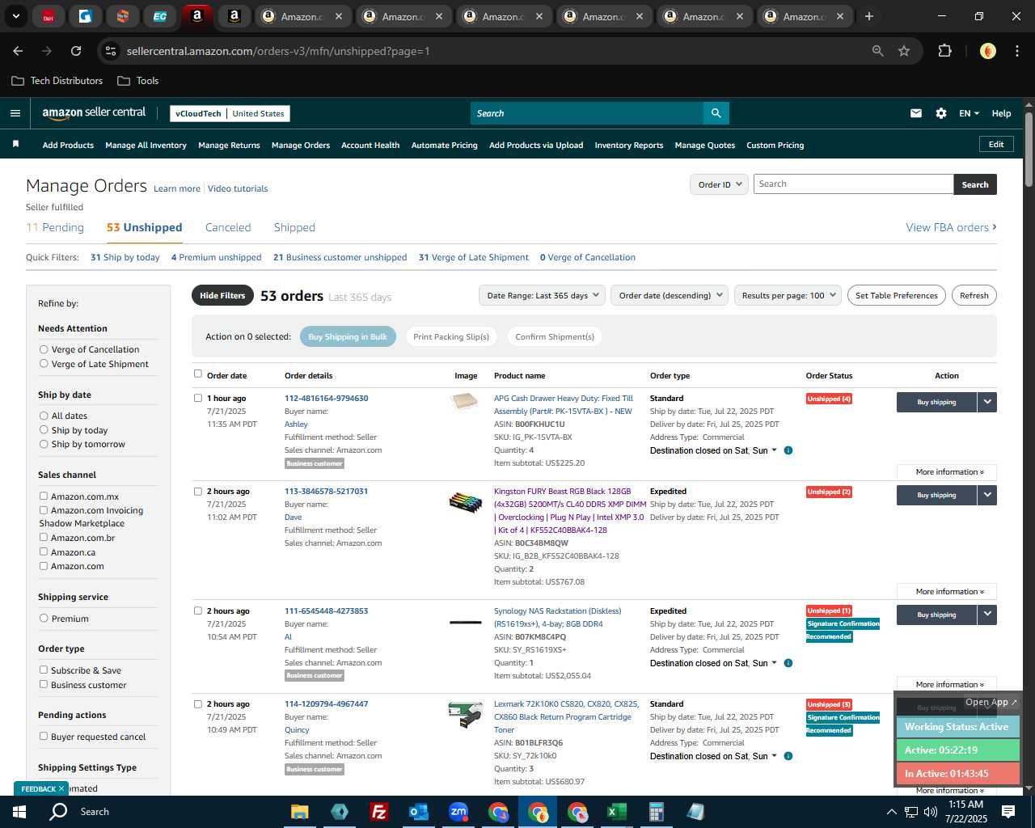The height and width of the screenshot is (828, 1035).
Task: Click the bookmark icon beside Add Products
Action: coord(15,144)
